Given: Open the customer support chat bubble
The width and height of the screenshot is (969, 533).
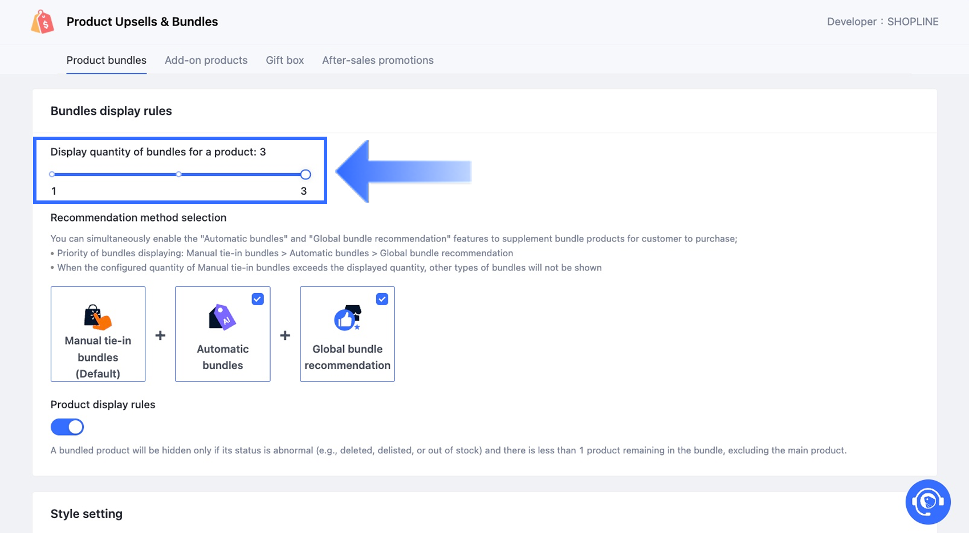Looking at the screenshot, I should [x=927, y=502].
